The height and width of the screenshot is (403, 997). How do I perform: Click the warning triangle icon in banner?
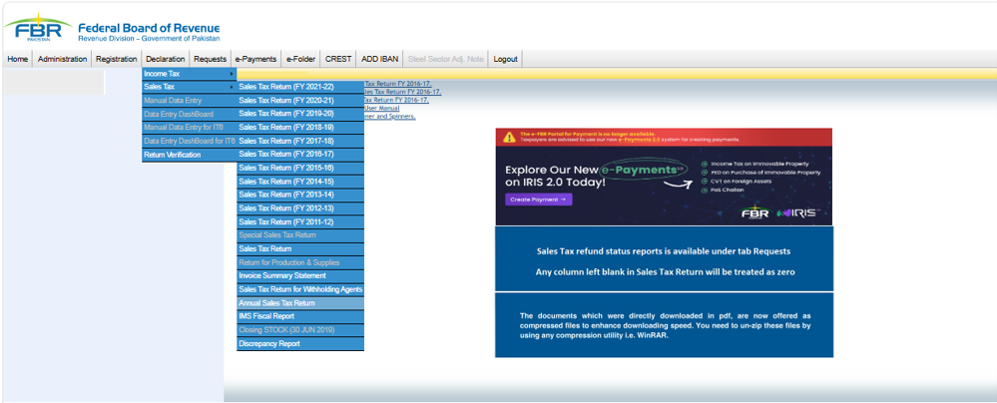[x=509, y=137]
